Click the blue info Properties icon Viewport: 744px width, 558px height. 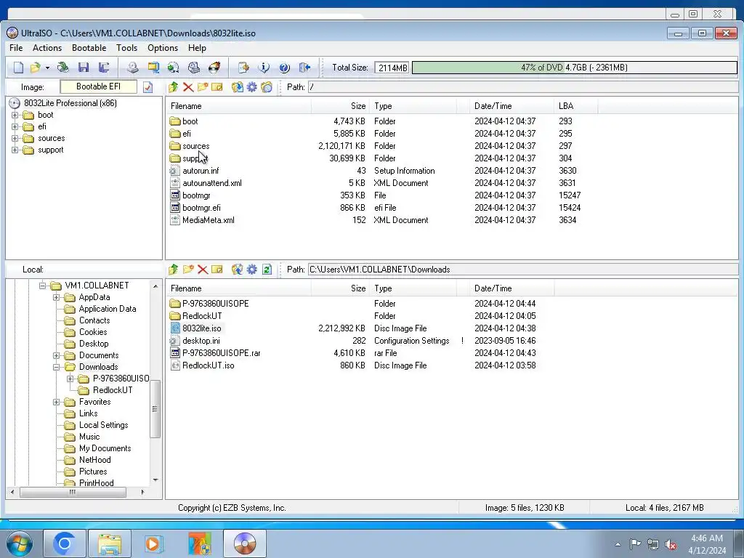point(264,68)
